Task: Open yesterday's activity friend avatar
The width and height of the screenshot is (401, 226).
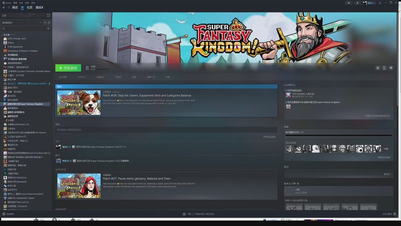Action: coord(58,161)
